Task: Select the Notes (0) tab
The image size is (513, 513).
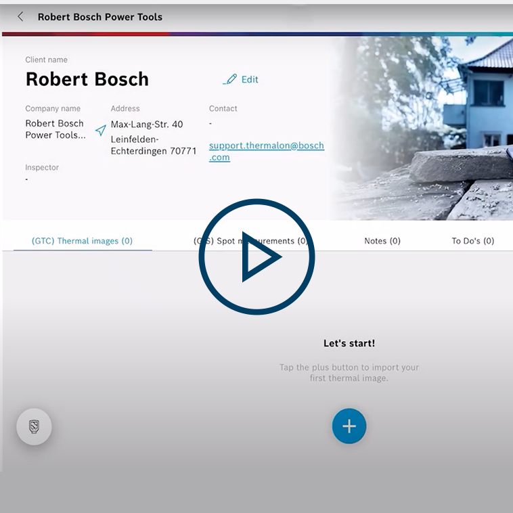Action: (382, 241)
